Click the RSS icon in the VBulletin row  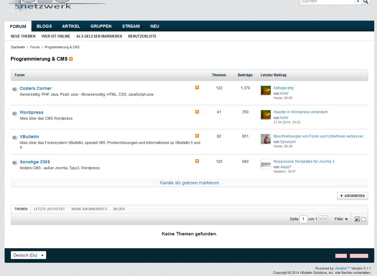[x=197, y=136]
